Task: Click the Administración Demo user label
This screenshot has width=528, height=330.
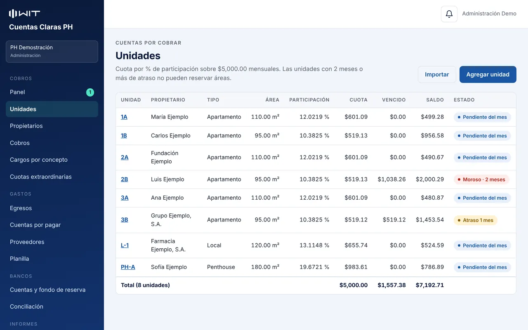Action: click(x=489, y=14)
